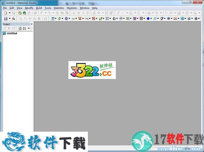The width and height of the screenshot is (204, 152).
Task: Click the green Refresh icon in Project panel
Action: (20, 28)
